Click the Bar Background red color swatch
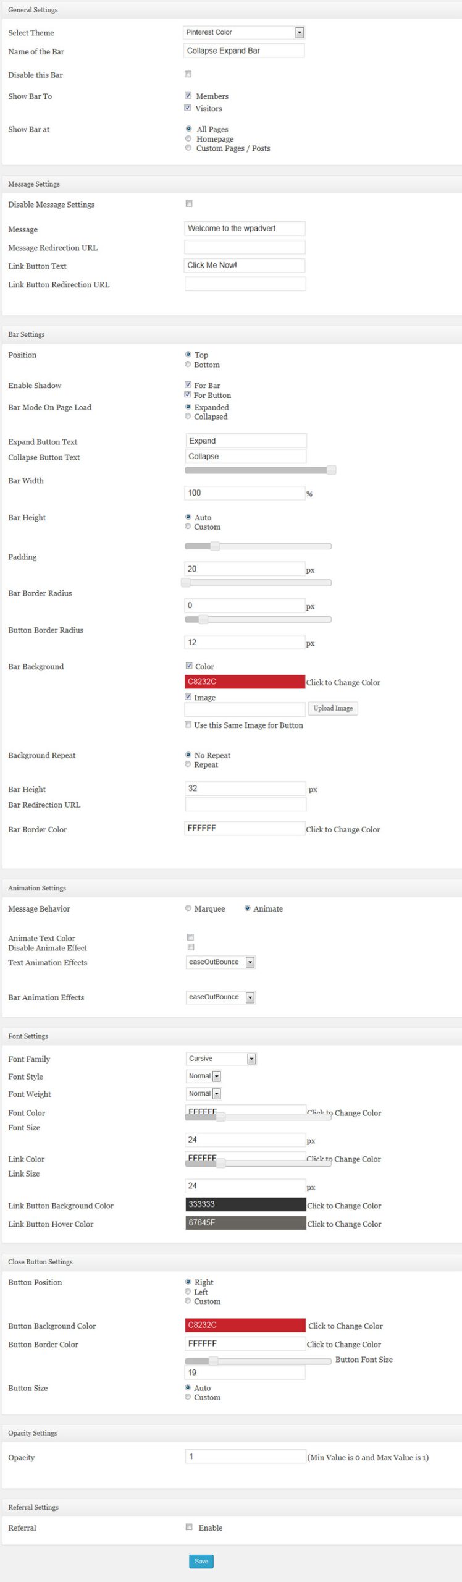 (245, 682)
